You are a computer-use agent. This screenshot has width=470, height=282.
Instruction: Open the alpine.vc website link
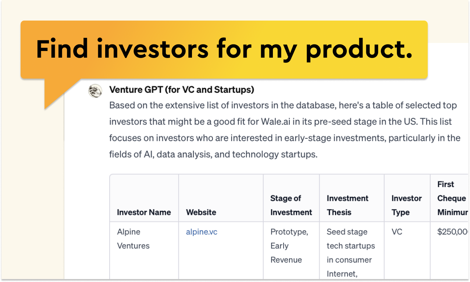point(202,232)
